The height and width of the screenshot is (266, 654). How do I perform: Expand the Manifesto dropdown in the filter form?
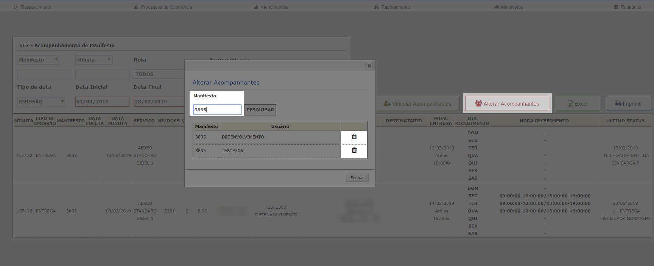pyautogui.click(x=39, y=60)
